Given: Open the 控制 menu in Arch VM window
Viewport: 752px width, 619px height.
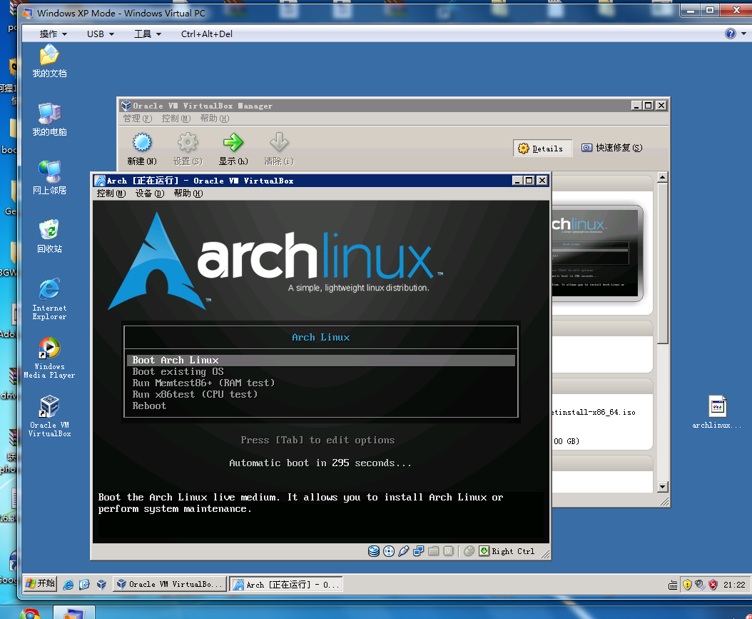Looking at the screenshot, I should click(x=111, y=193).
